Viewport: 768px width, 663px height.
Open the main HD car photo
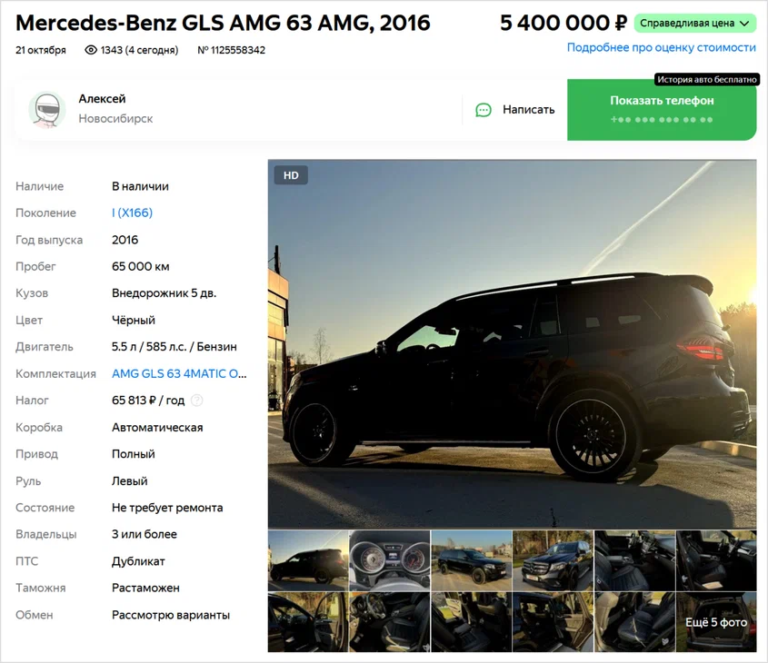(512, 344)
